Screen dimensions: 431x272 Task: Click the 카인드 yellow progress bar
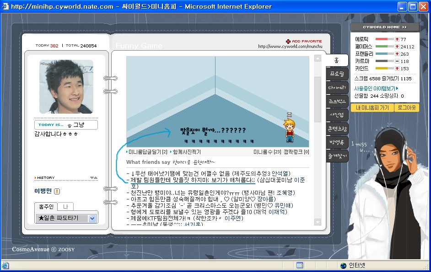[x=384, y=68]
